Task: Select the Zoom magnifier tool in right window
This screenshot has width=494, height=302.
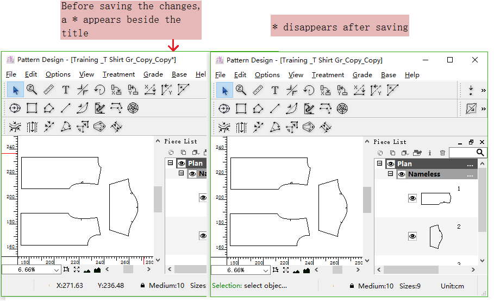Action: pos(241,90)
